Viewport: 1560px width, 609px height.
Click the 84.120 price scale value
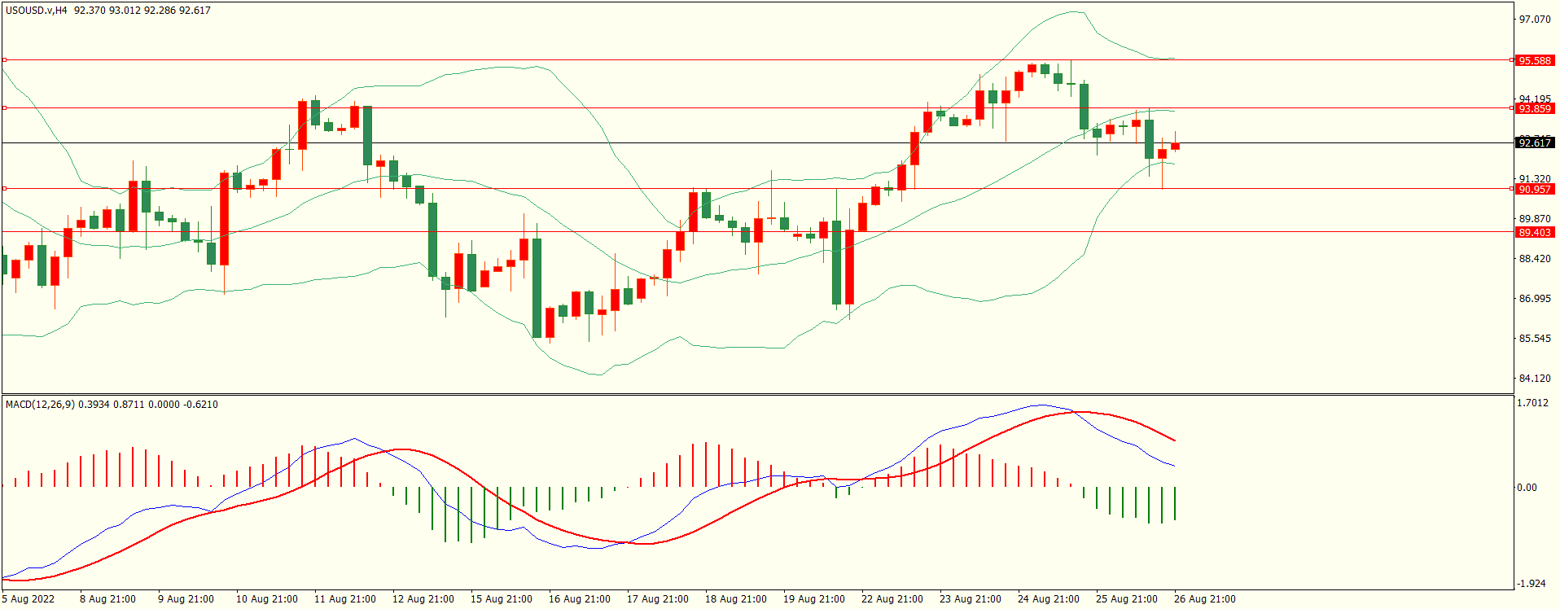[1535, 379]
